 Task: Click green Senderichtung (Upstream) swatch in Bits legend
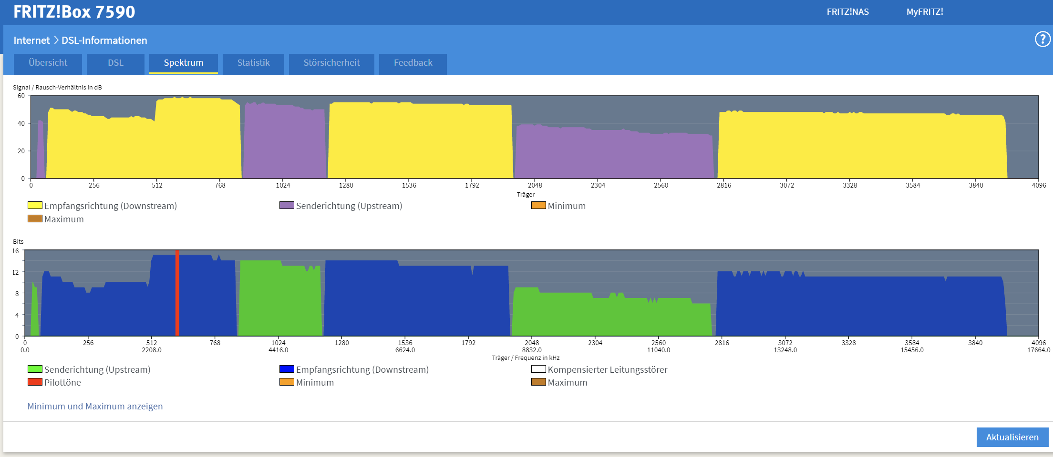pyautogui.click(x=35, y=369)
